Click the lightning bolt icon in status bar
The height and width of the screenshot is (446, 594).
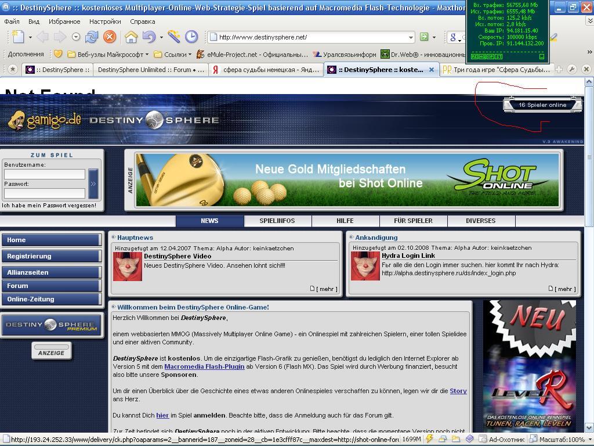point(429,439)
